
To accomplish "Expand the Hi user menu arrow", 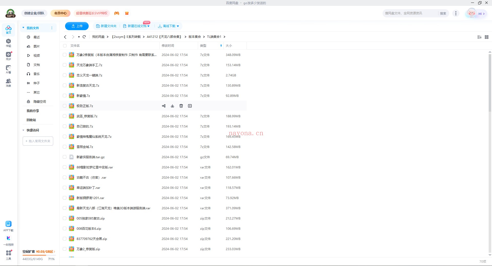I will coord(484,14).
